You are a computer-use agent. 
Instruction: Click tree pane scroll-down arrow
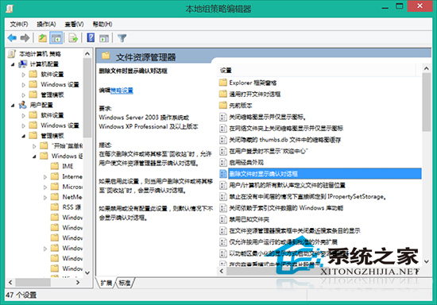[x=87, y=272]
